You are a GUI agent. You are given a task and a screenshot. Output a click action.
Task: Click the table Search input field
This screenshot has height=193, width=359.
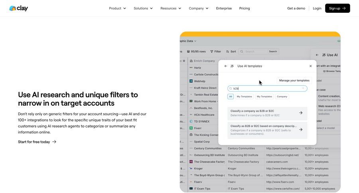253,51
